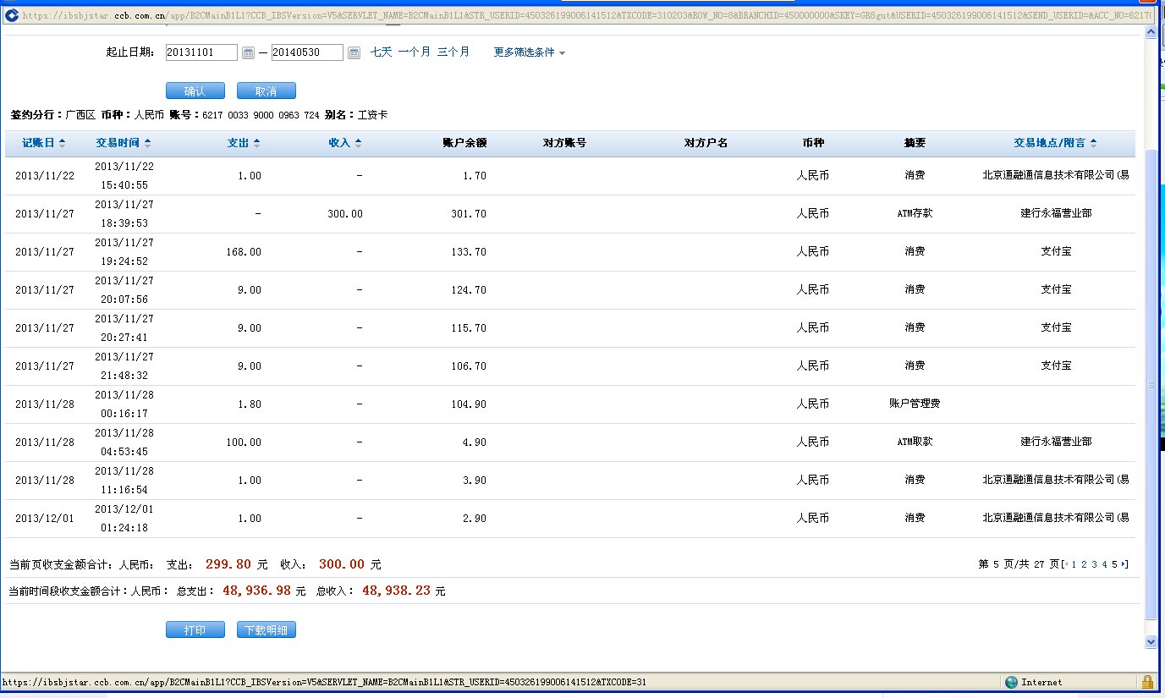Sort the 支出 column
Image resolution: width=1165 pixels, height=698 pixels.
(244, 143)
